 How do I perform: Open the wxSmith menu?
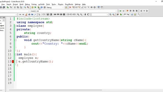(x=41, y=4)
